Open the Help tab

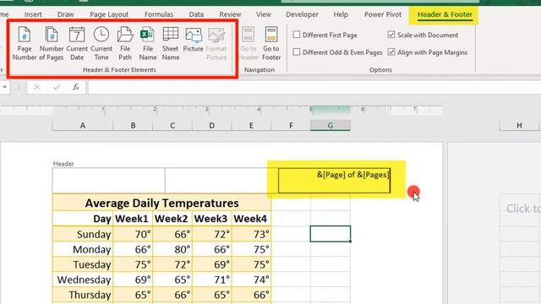pyautogui.click(x=341, y=14)
